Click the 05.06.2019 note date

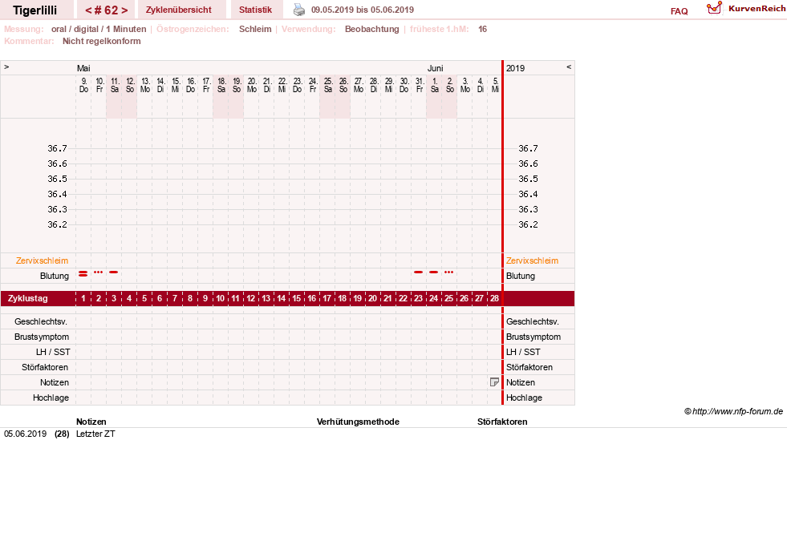click(25, 434)
